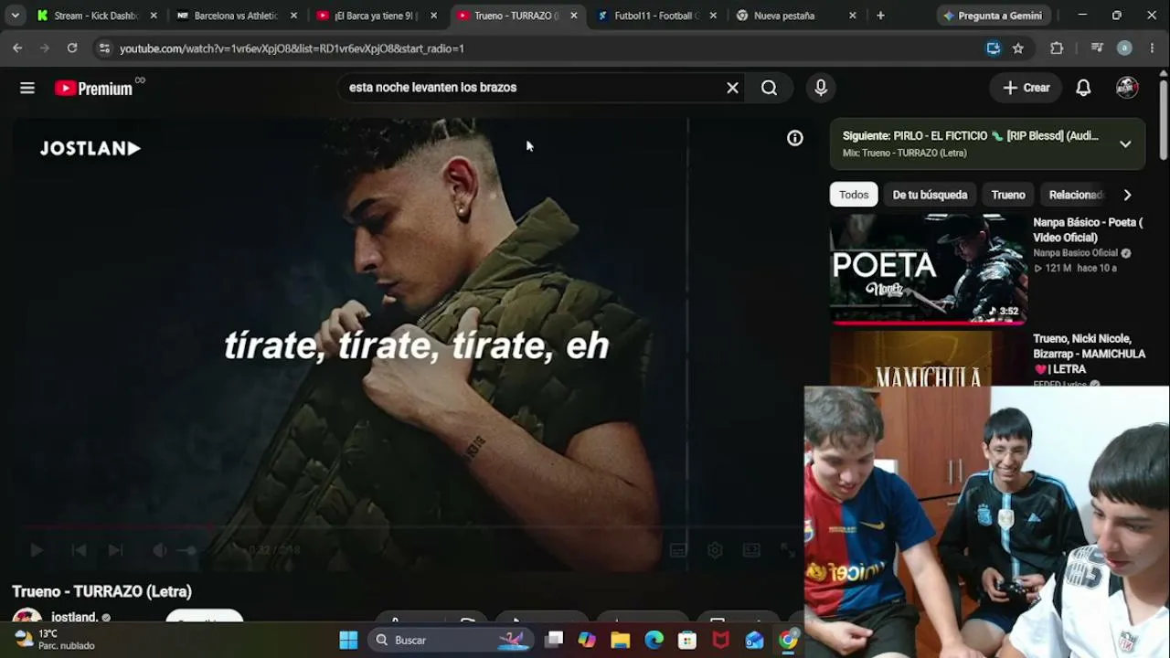Start voice search with microphone
Viewport: 1170px width, 658px height.
821,88
